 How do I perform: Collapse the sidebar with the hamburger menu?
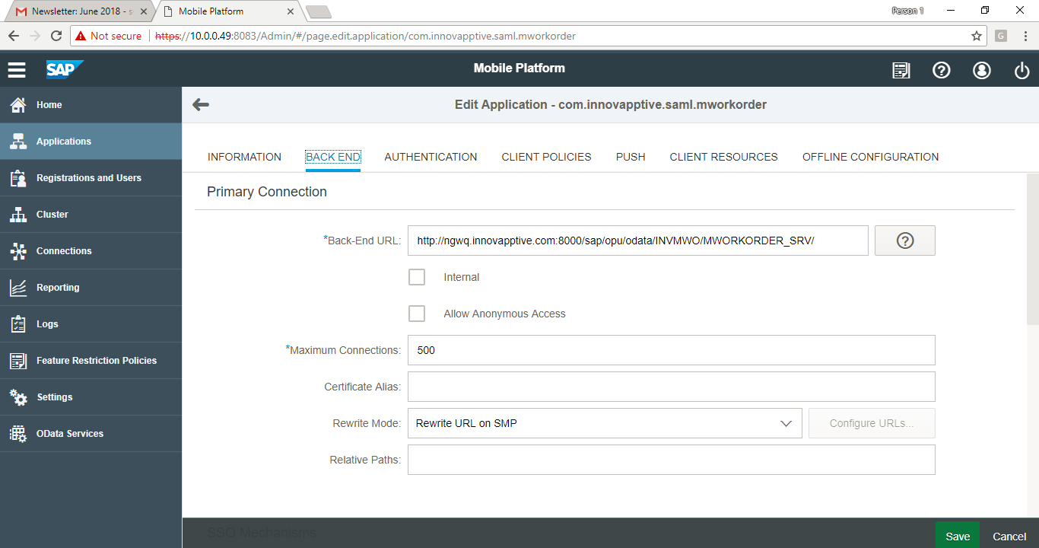pos(16,68)
